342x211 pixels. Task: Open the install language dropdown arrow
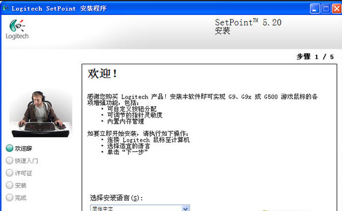click(185, 208)
